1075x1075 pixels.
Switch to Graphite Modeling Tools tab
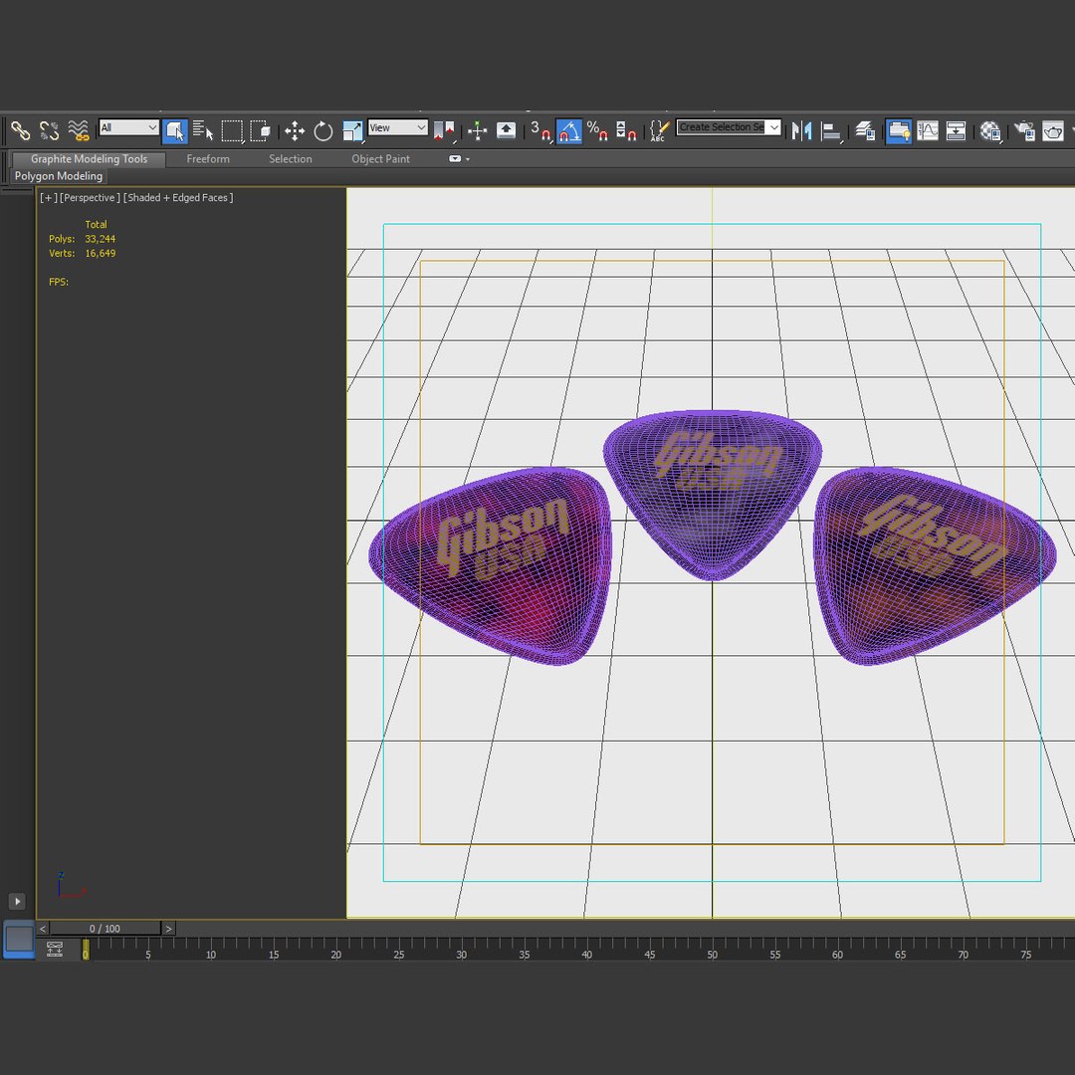90,159
